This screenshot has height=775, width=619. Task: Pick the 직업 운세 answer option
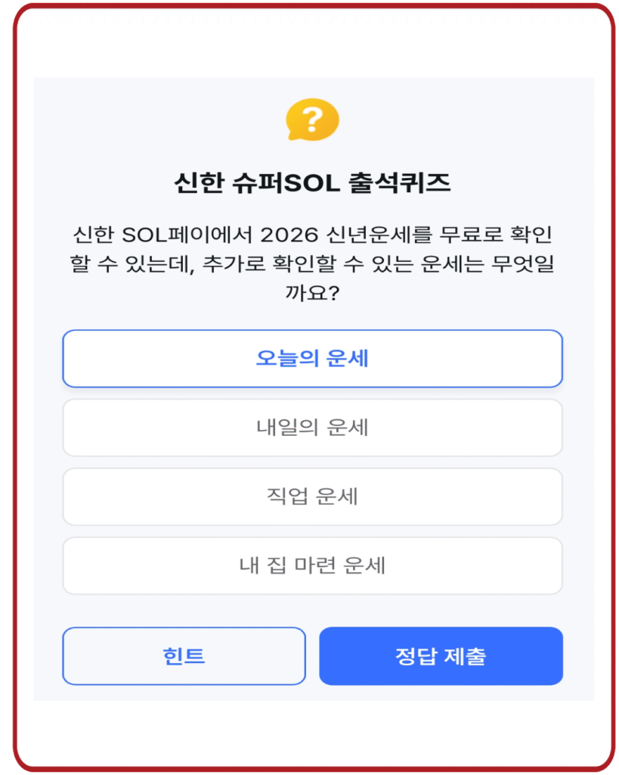312,496
